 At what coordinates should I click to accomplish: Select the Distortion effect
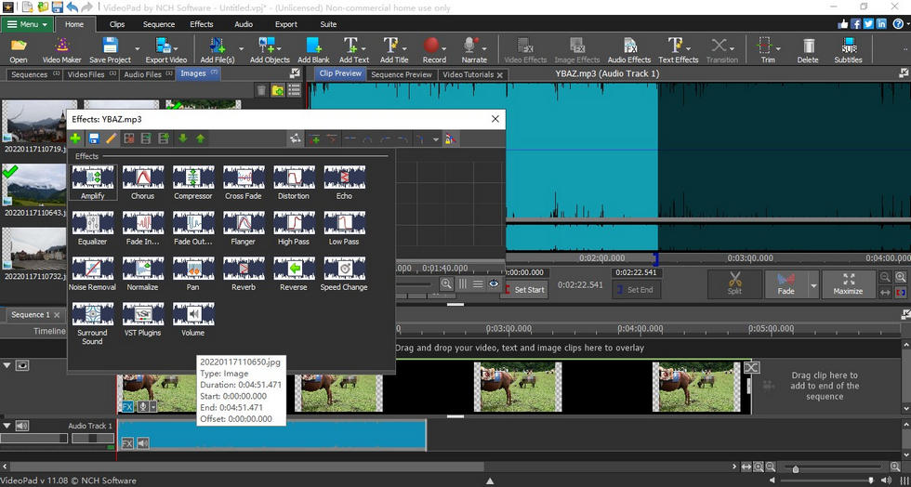coord(294,182)
